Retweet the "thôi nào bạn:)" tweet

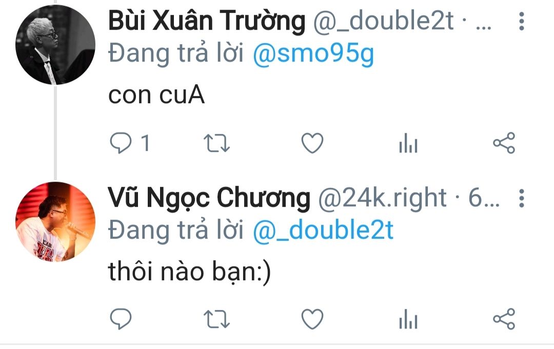click(x=216, y=319)
